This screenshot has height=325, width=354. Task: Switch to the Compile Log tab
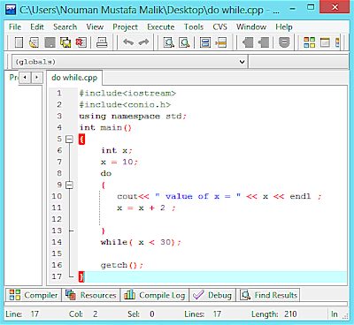(155, 295)
